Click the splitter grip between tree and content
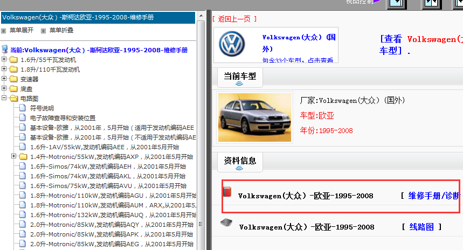The image size is (463, 250). (x=201, y=224)
